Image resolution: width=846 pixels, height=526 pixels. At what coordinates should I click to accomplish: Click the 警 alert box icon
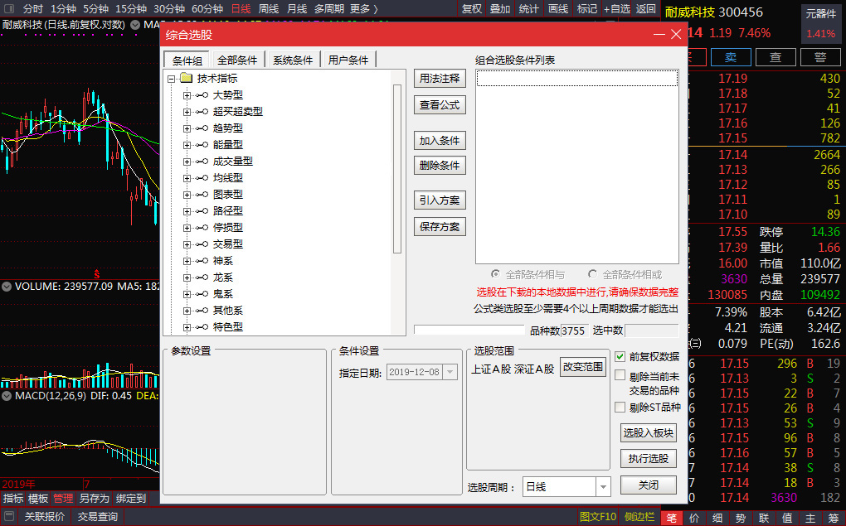[x=820, y=57]
